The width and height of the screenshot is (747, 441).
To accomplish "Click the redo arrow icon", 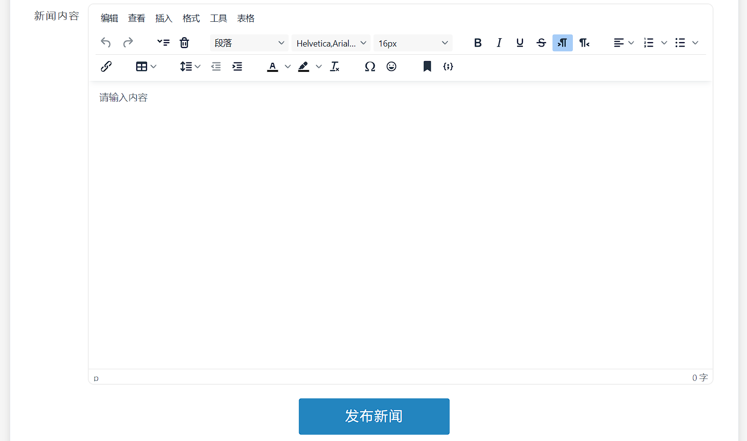I will (128, 43).
